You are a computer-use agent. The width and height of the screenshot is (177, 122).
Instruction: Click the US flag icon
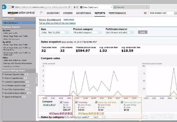[145, 13]
